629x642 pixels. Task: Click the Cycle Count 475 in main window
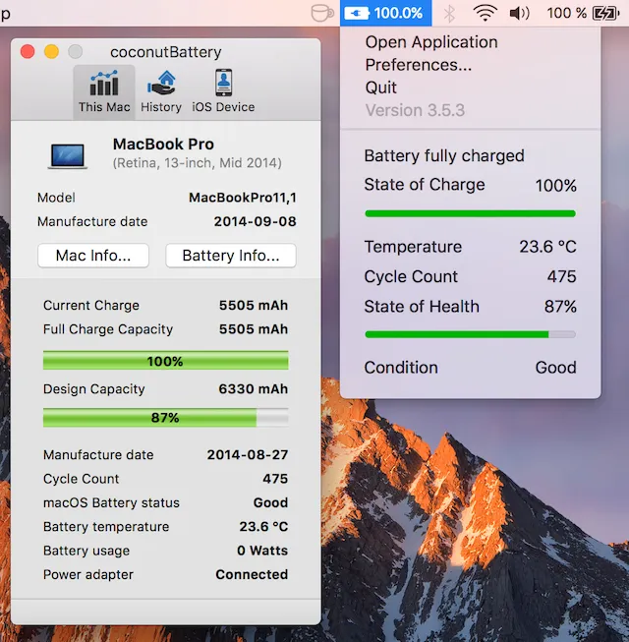point(275,479)
